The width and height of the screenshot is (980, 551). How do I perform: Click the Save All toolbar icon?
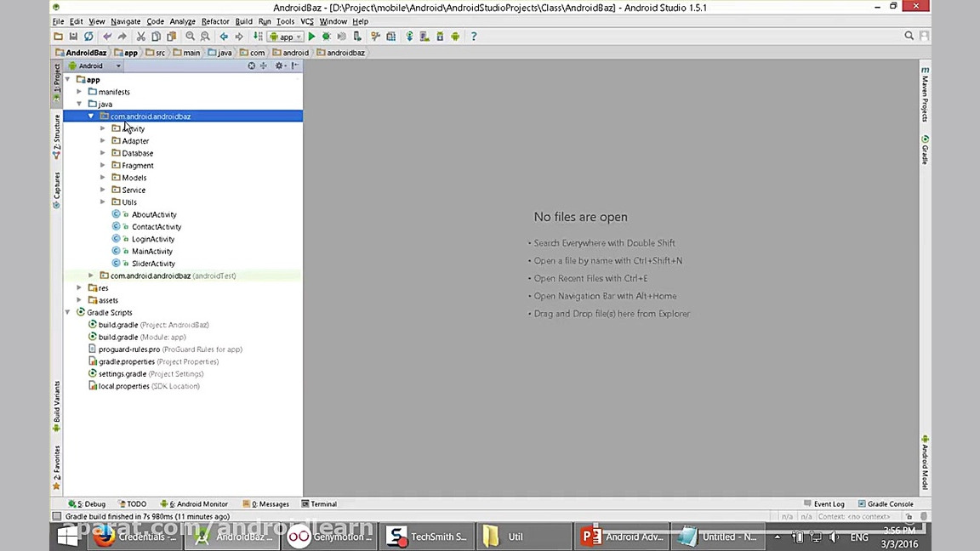(x=73, y=37)
